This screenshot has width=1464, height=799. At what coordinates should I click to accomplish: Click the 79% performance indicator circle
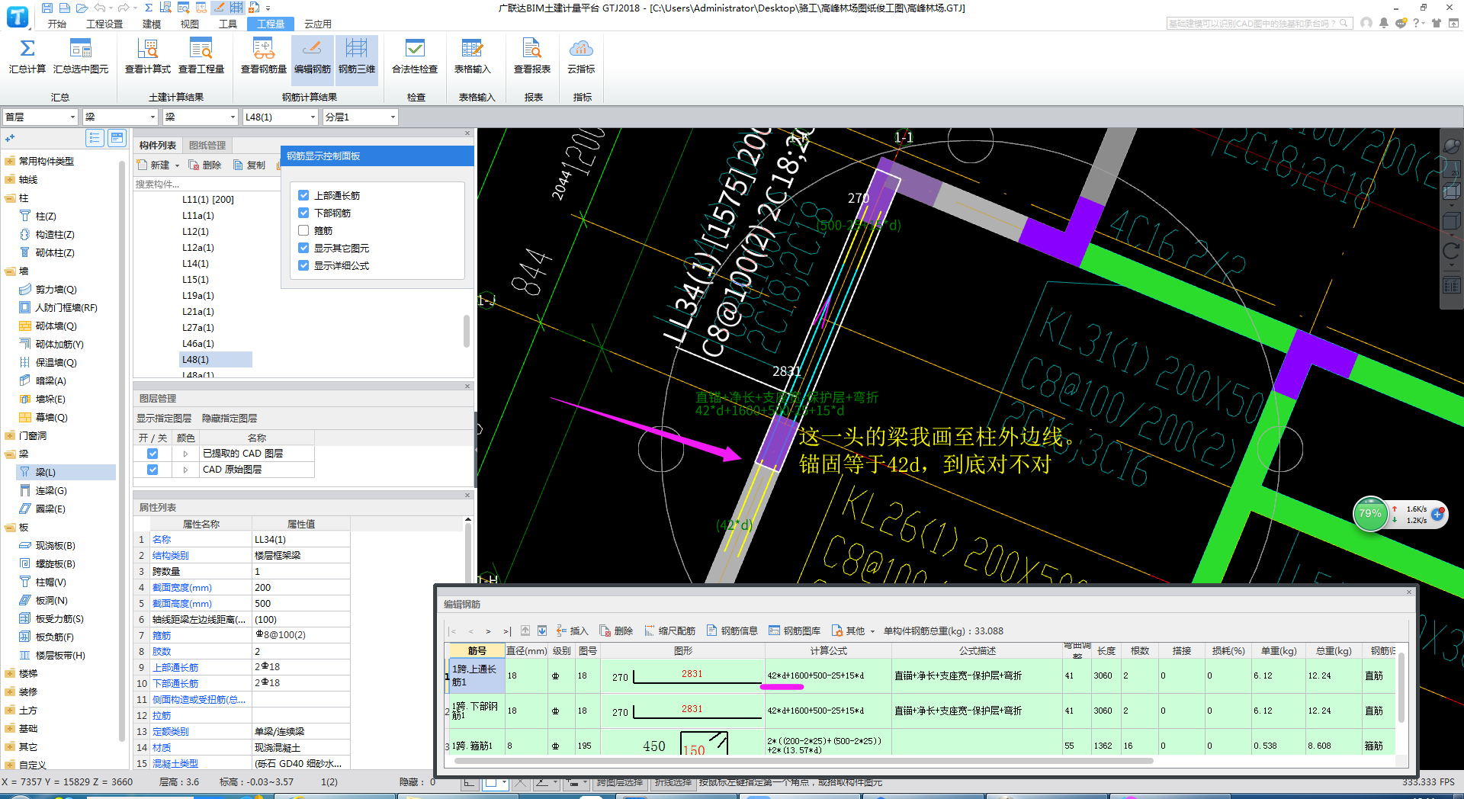(1369, 514)
